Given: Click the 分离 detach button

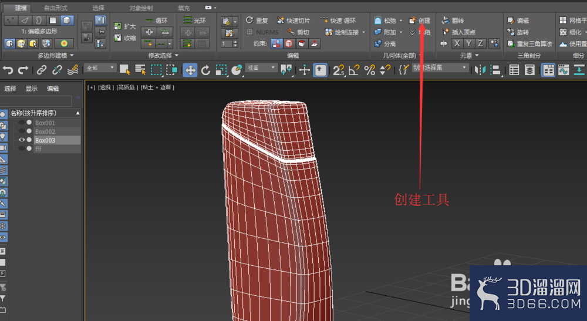Looking at the screenshot, I should (385, 44).
